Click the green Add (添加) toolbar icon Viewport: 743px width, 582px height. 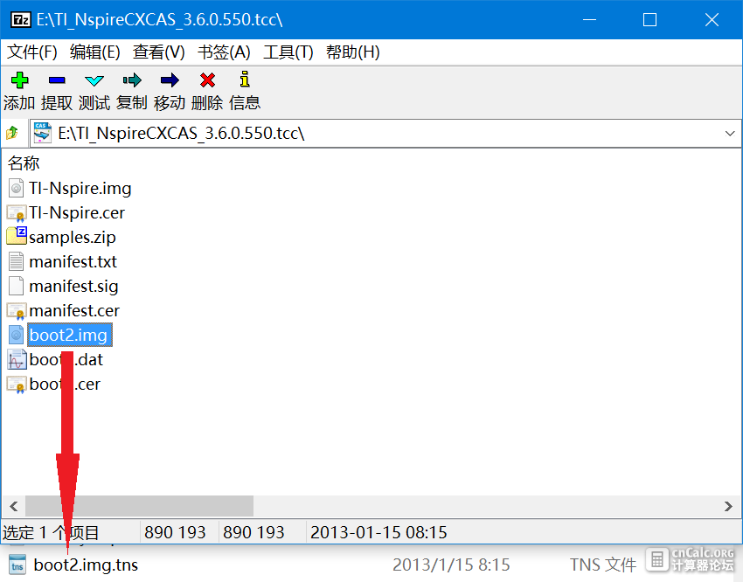[19, 80]
